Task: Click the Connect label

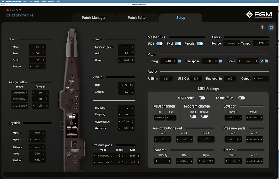Action: click(x=16, y=10)
